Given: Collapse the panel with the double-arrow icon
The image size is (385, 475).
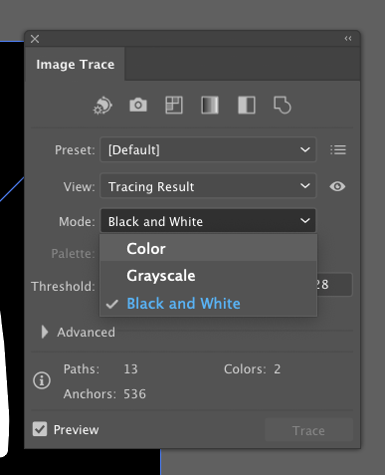Looking at the screenshot, I should coord(348,39).
